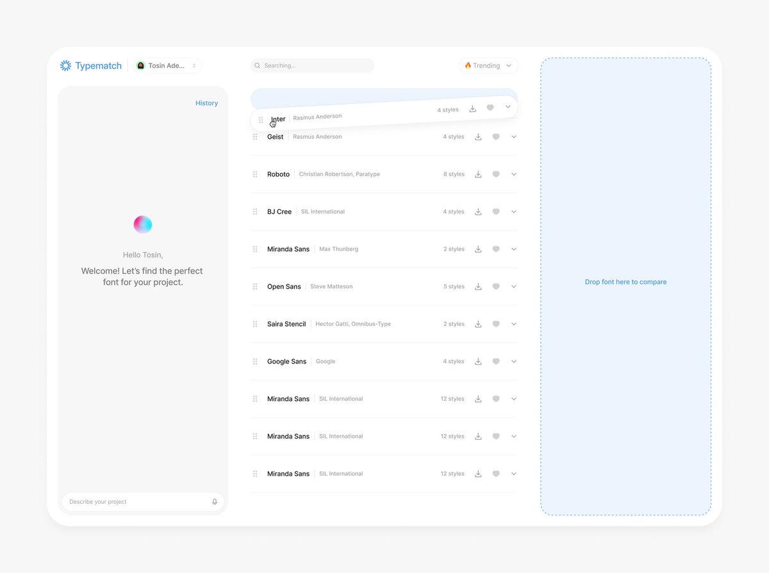Click the Drop font here to compare area
769x573 pixels.
[x=625, y=286]
